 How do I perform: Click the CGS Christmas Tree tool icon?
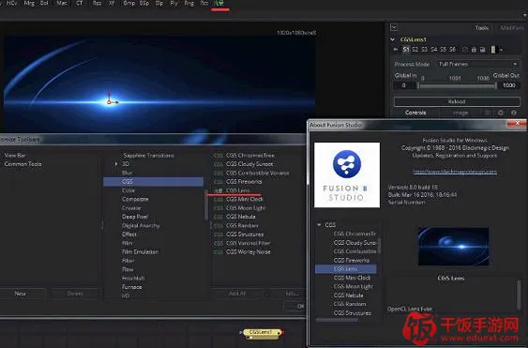pos(219,156)
